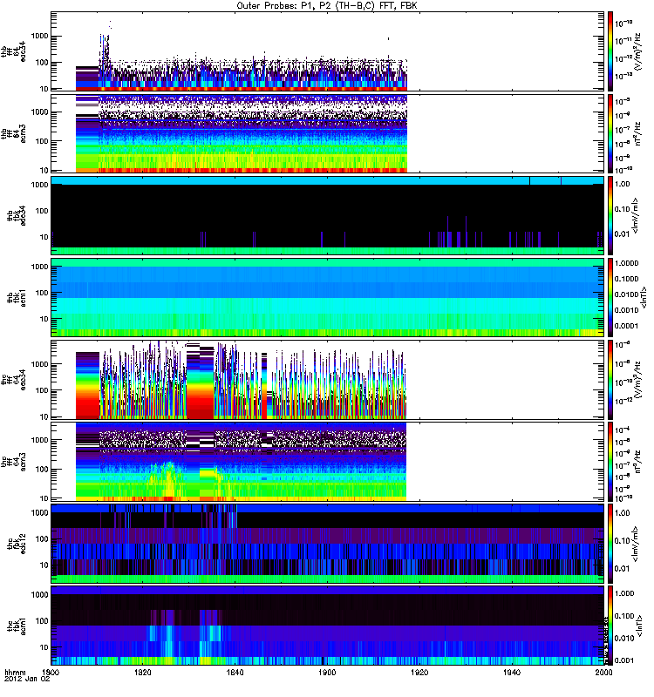Click the color bar of the thb fbk edc34 panel
Screen dimensions: 654x697
610,215
